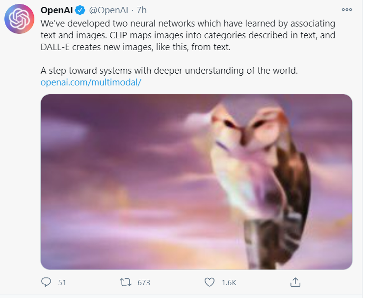The image size is (371, 298).
Task: Click the 1.6K likes count
Action: pyautogui.click(x=229, y=282)
